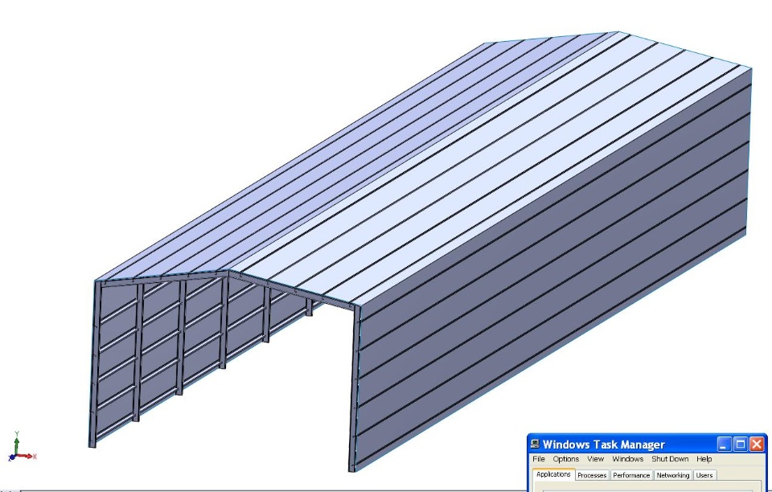This screenshot has width=772, height=492.
Task: Open the Windows menu in Task Manager
Action: click(x=628, y=459)
